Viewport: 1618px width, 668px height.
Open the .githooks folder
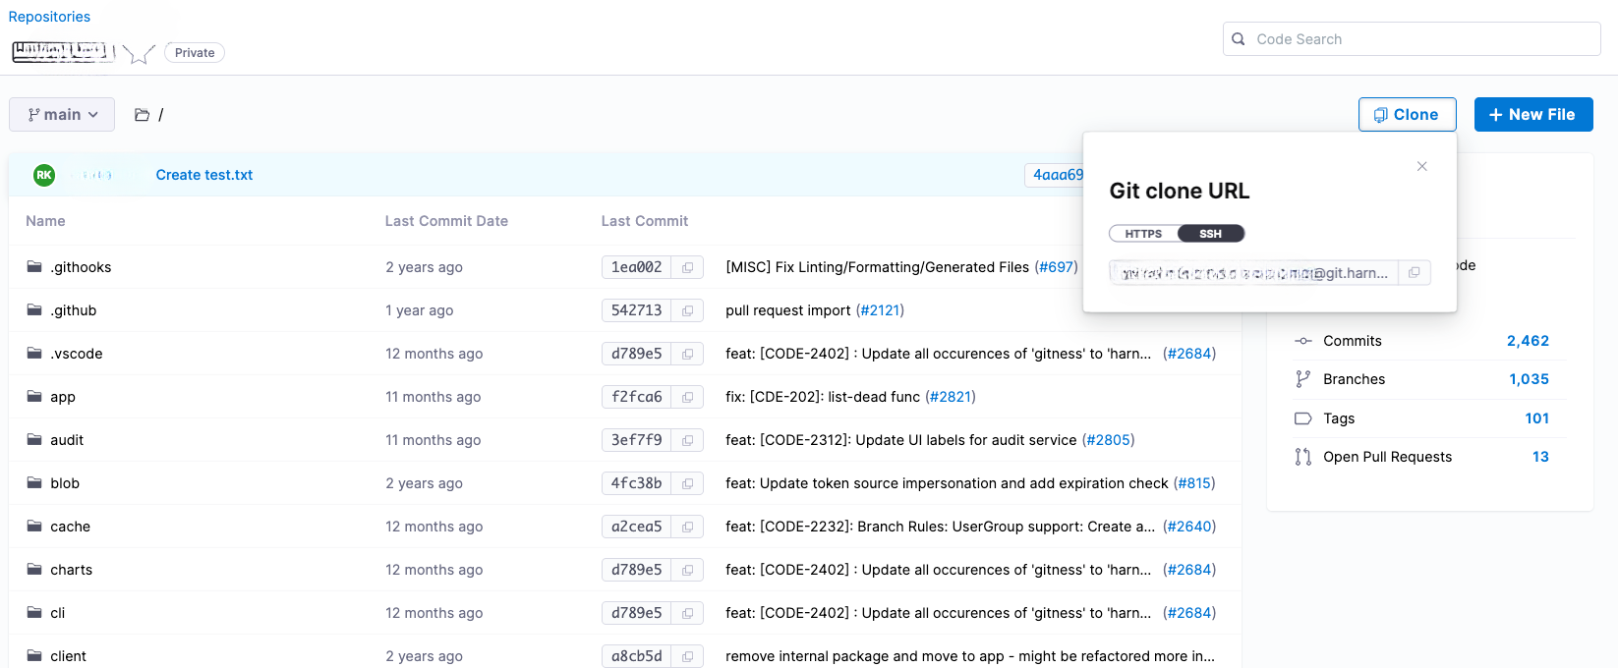tap(81, 267)
